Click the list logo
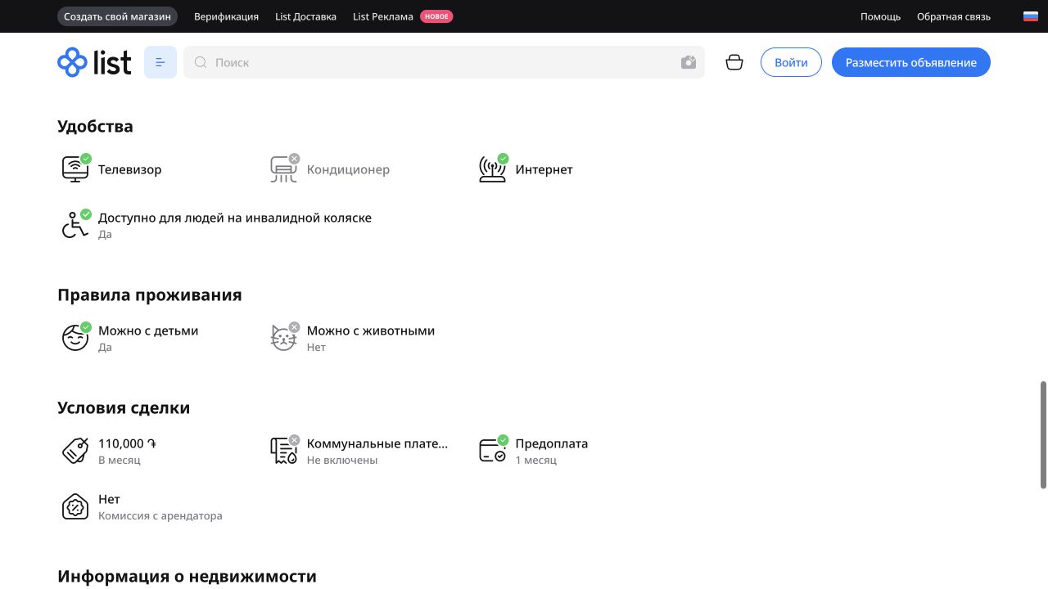 [x=94, y=62]
